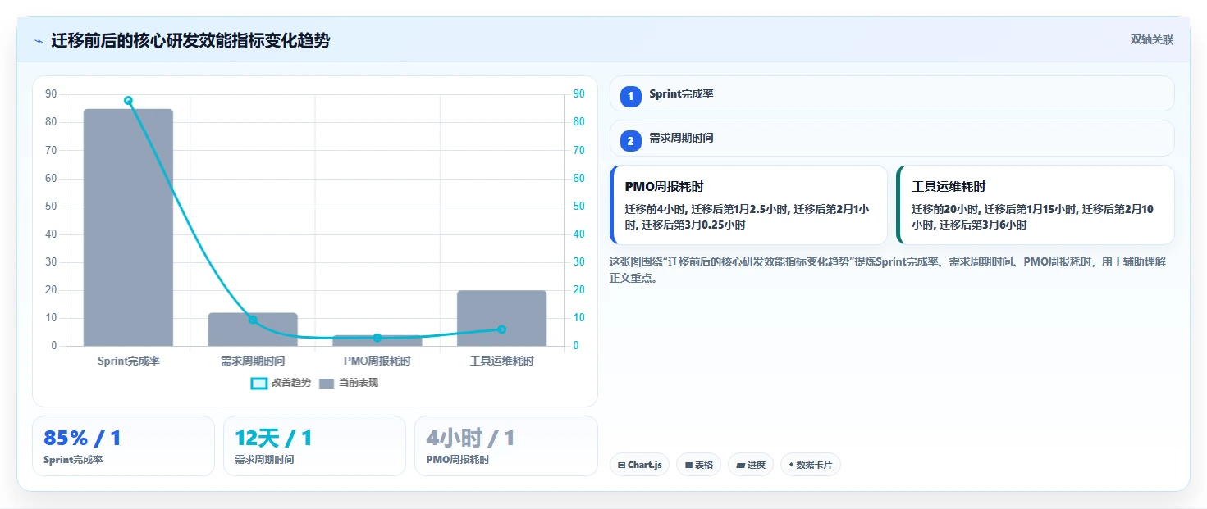Viewport: 1207px width, 509px height.
Task: Click the 双轴关联 label in header
Action: click(x=1152, y=40)
